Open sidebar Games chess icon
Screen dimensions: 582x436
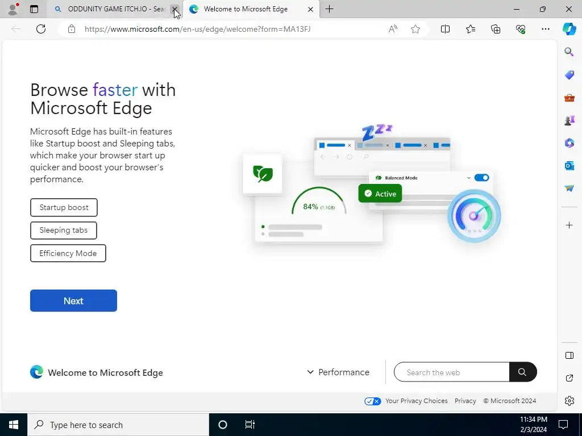click(x=569, y=120)
